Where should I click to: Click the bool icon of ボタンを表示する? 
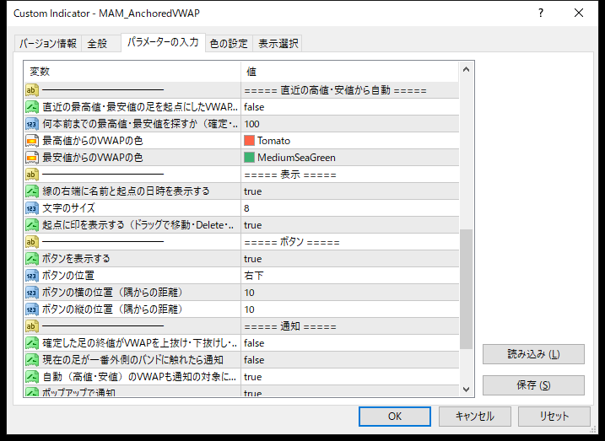[32, 259]
